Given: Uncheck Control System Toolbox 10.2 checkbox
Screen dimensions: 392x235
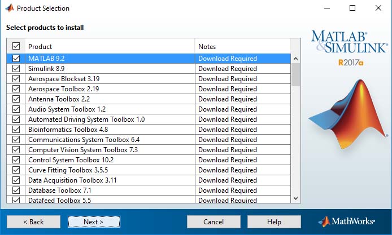Looking at the screenshot, I should (16, 160).
